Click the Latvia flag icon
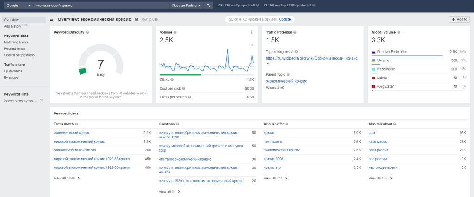 374,78
